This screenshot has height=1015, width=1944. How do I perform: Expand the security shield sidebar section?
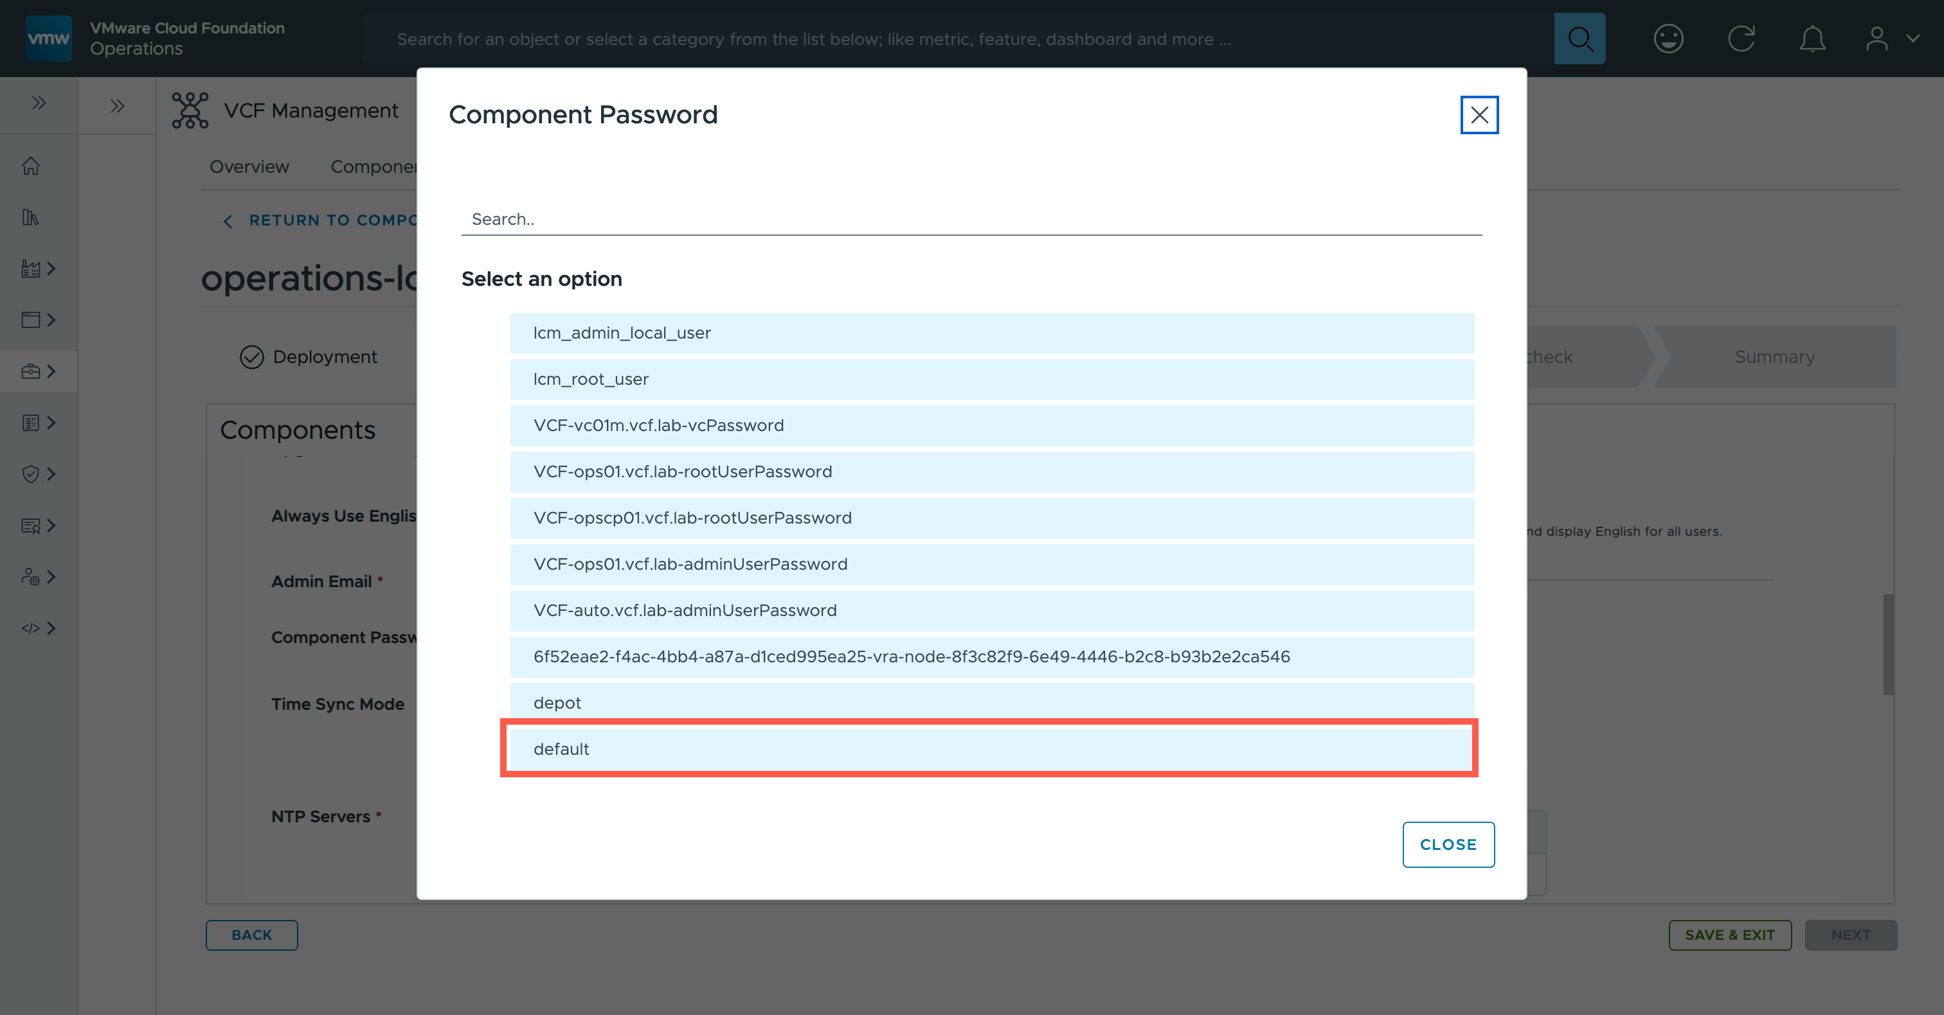tap(39, 473)
